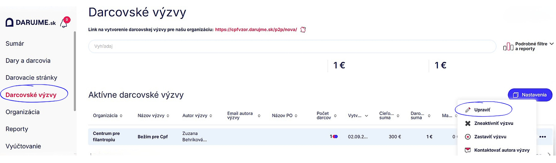This screenshot has height=163, width=556.
Task: Open the notification bell icon
Action: (64, 23)
